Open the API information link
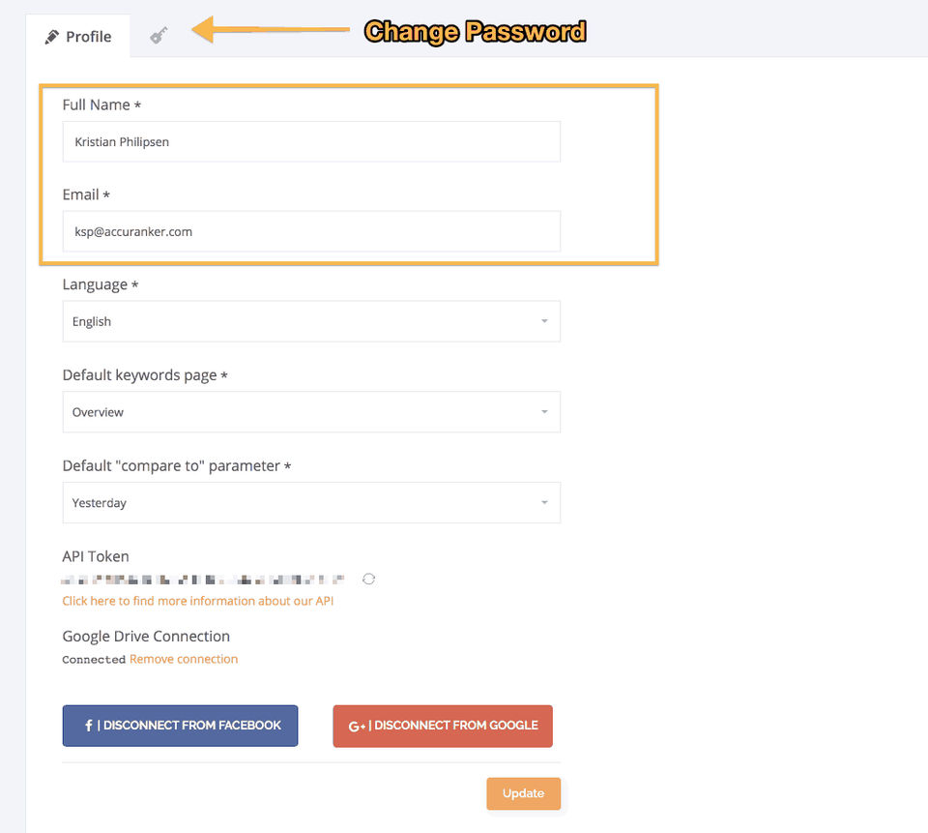This screenshot has height=833, width=928. click(x=198, y=601)
